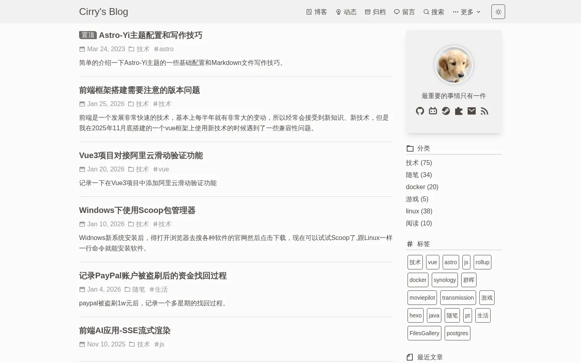
Task: Open post 前端AI应用-SSE流式渲染
Action: [125, 330]
